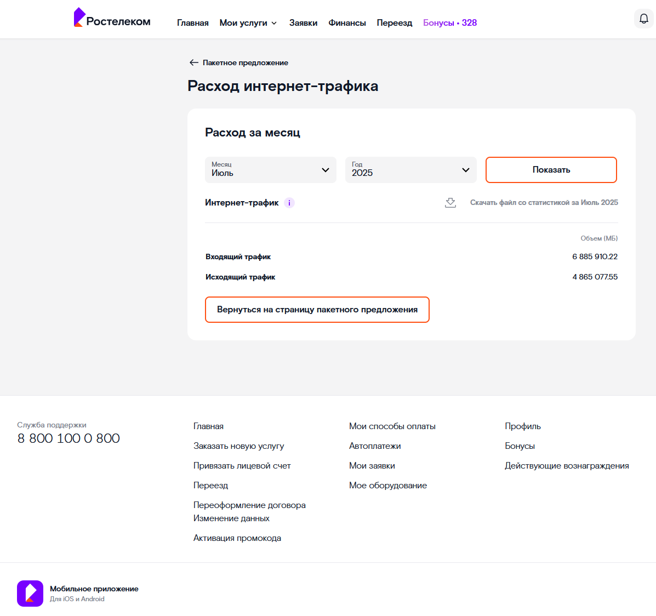The width and height of the screenshot is (656, 616).
Task: Click footer link Переоформление договора
Action: coord(249,505)
